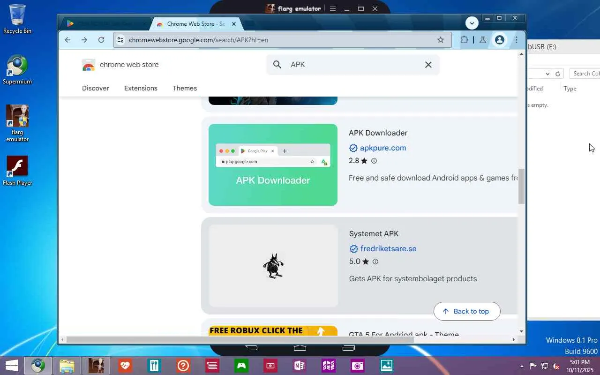Select the Recycle Bin desktop icon
This screenshot has height=375, width=600.
[17, 19]
